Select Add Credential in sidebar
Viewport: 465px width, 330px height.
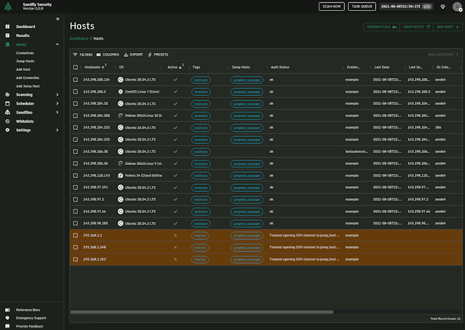pos(27,78)
